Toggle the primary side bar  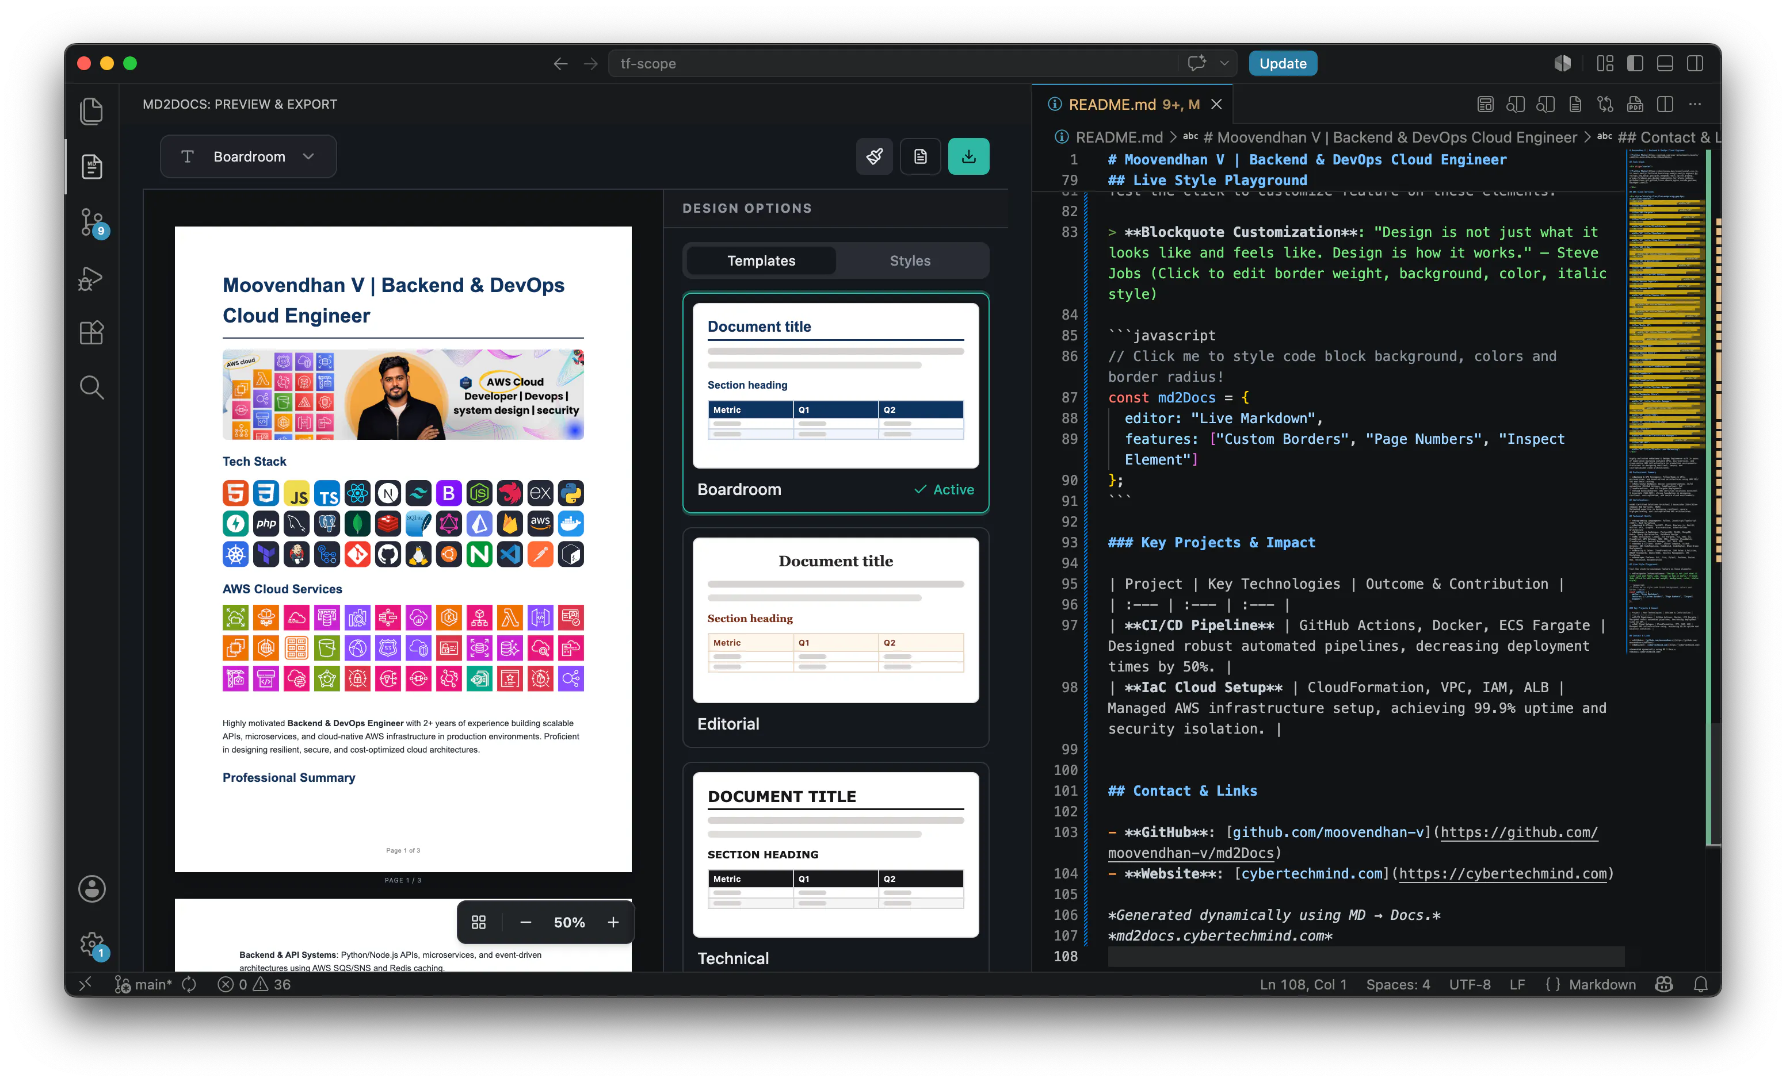[1635, 63]
